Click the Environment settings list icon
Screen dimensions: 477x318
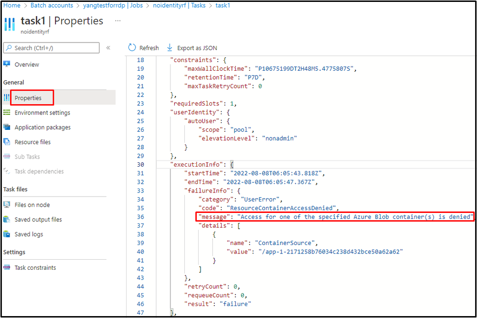[x=7, y=113]
